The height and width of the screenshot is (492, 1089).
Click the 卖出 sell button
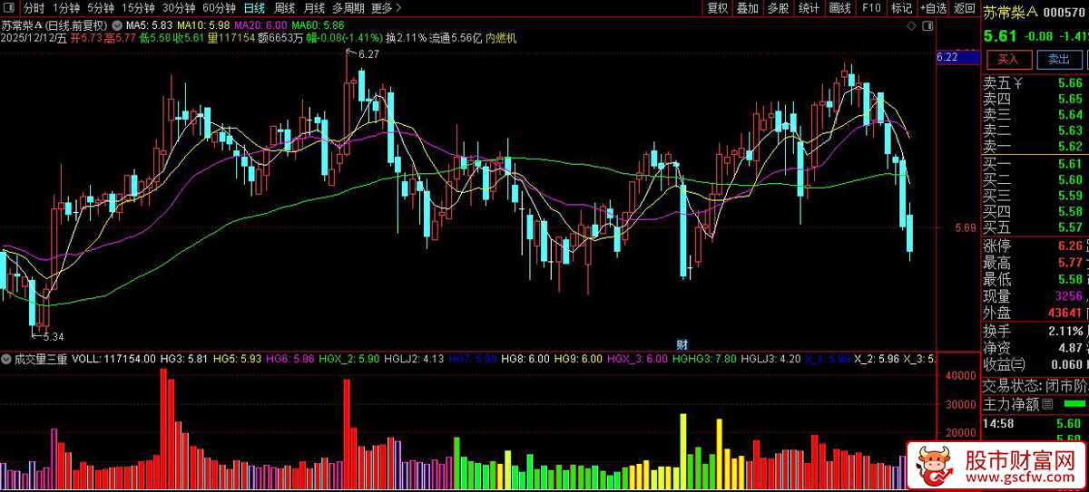point(1058,59)
